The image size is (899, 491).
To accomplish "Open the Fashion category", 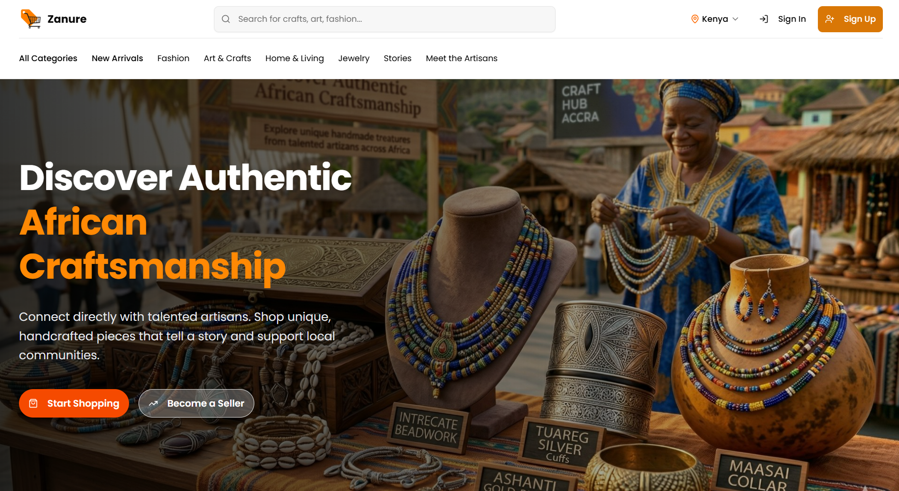I will (x=173, y=58).
